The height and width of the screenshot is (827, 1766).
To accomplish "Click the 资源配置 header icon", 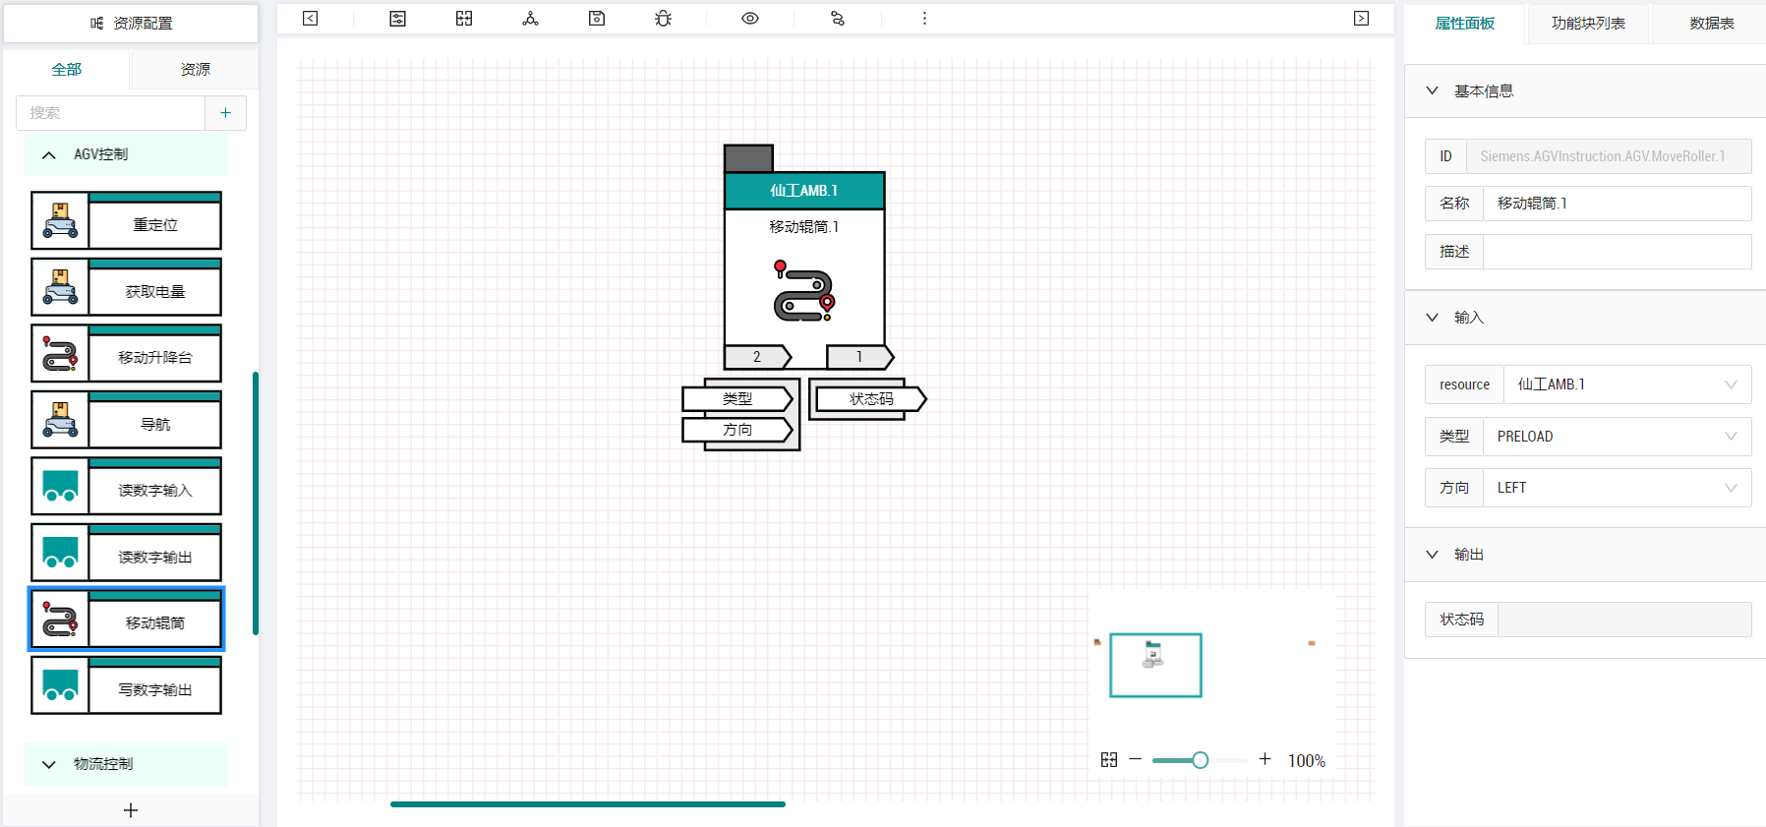I will coord(97,23).
